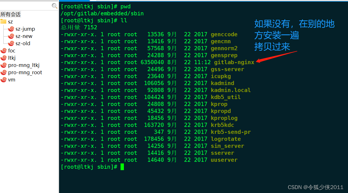Image resolution: width=348 pixels, height=193 pixels.
Task: Click the blinking terminal cursor
Action: tap(122, 167)
